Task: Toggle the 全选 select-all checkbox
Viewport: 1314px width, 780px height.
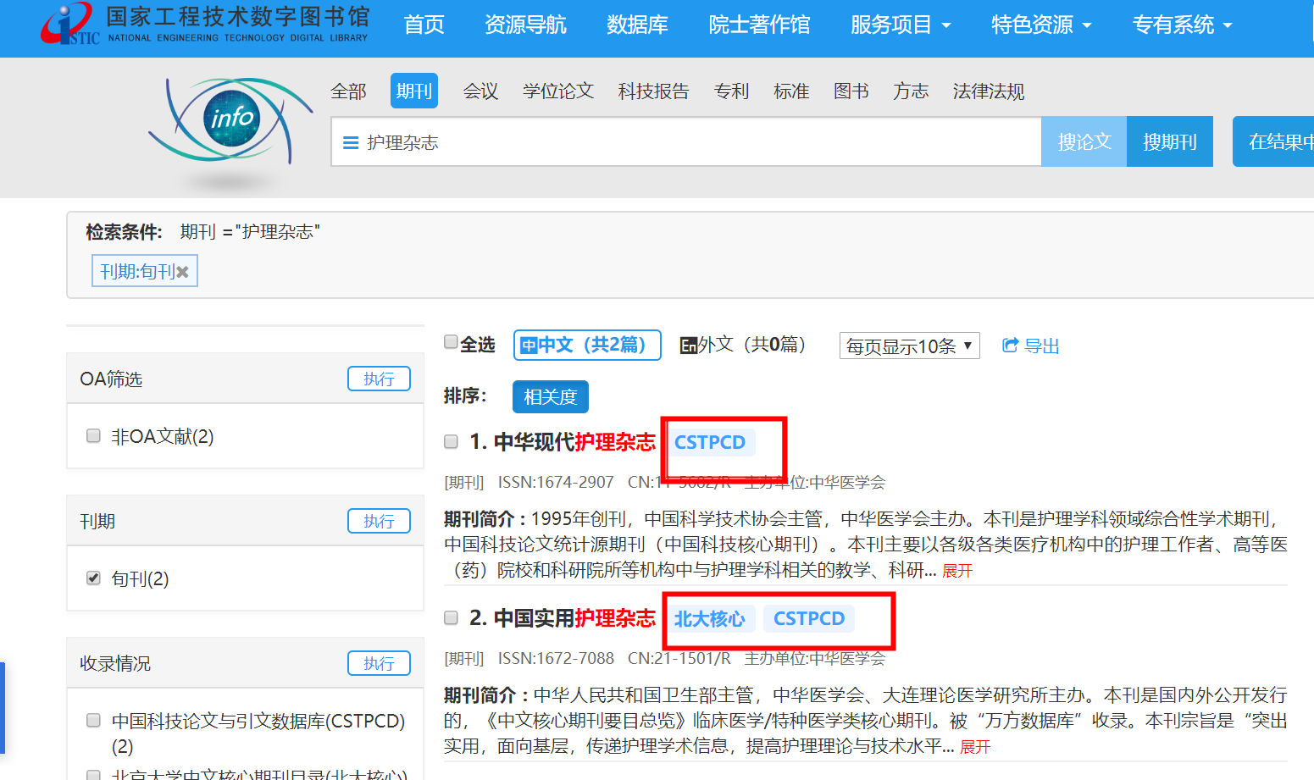Action: pyautogui.click(x=452, y=342)
